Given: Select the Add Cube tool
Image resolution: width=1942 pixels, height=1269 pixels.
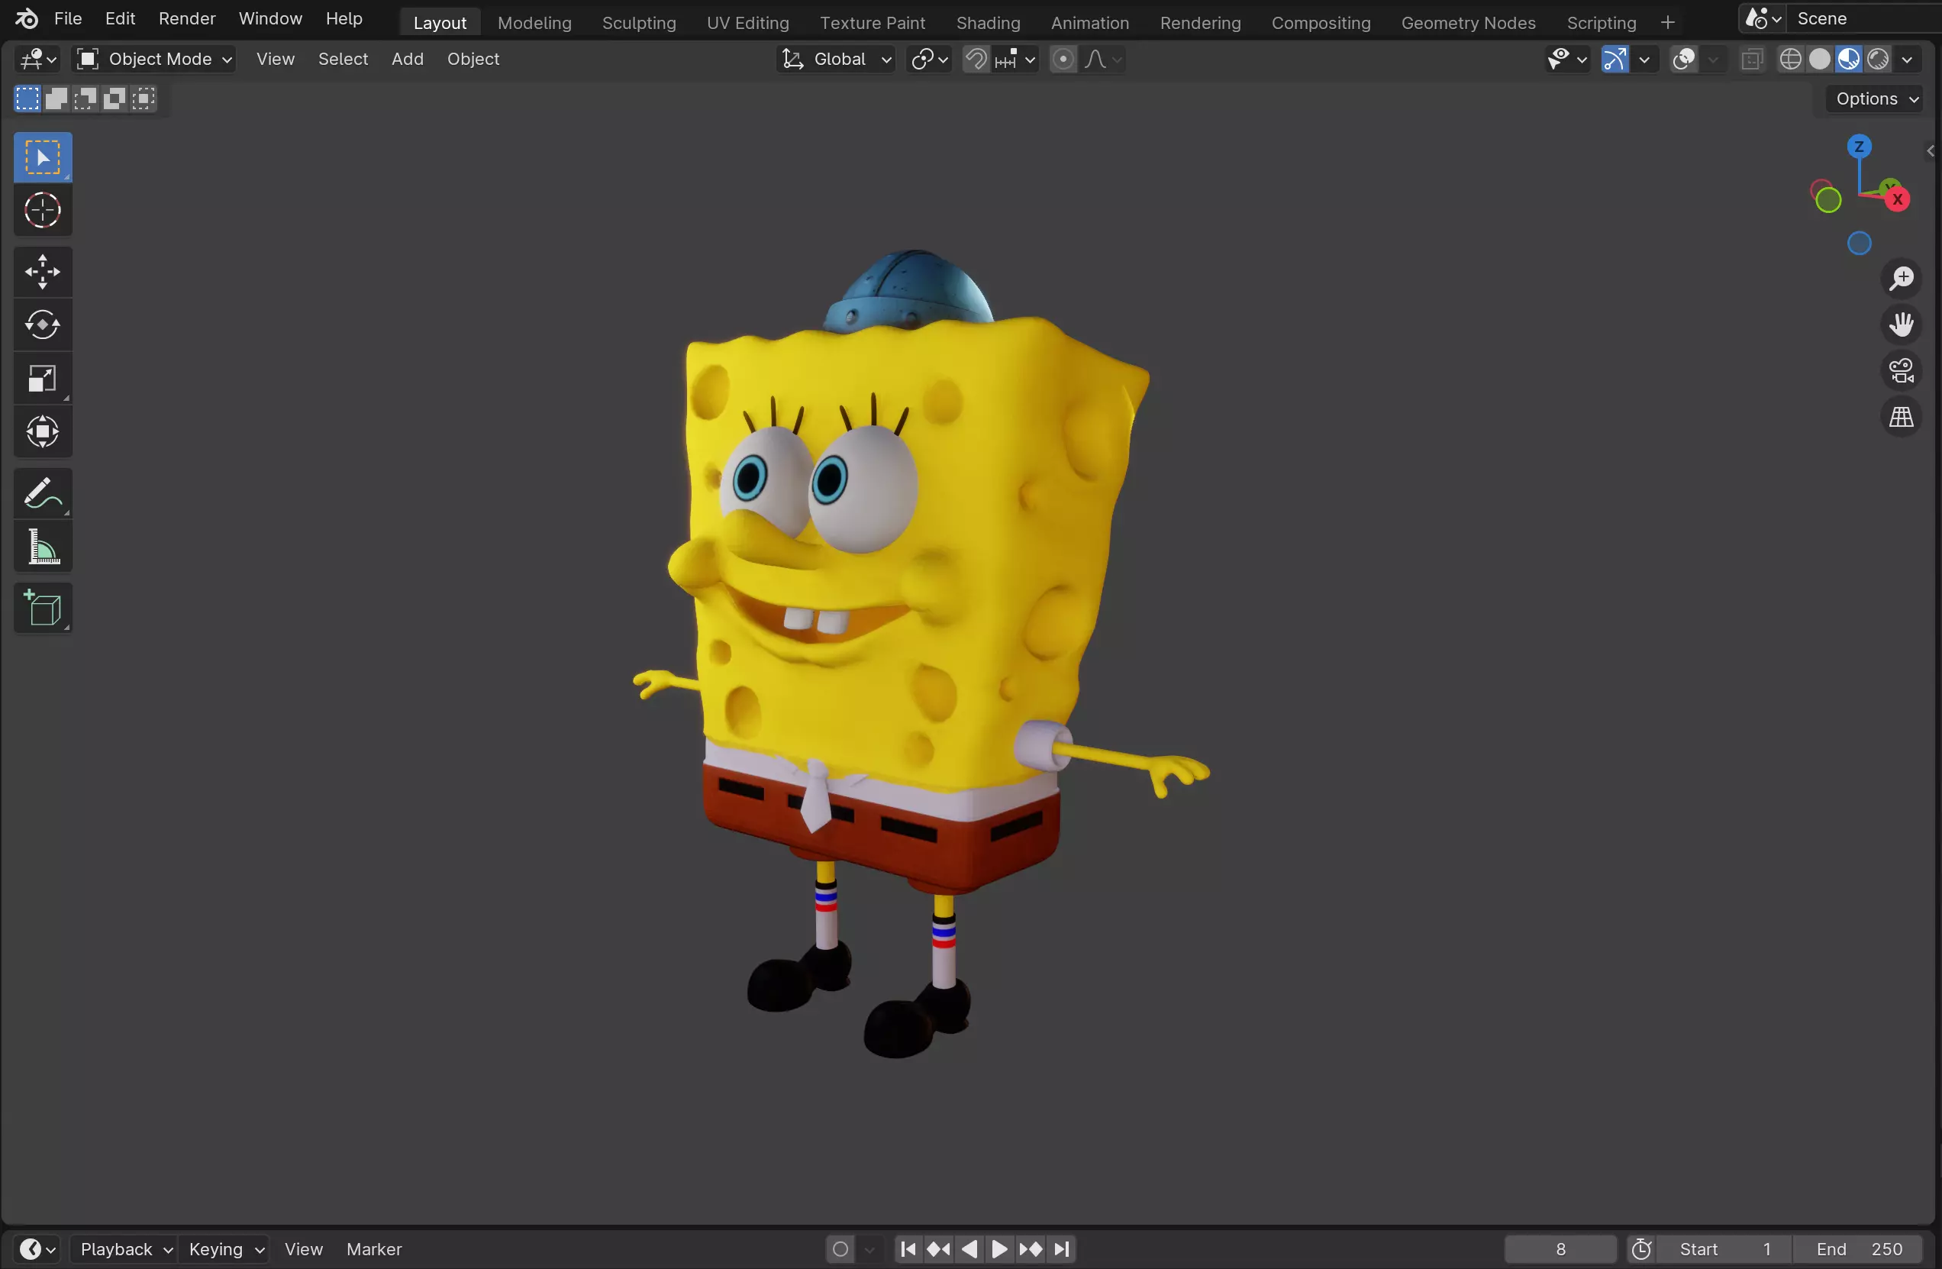Looking at the screenshot, I should [x=43, y=608].
